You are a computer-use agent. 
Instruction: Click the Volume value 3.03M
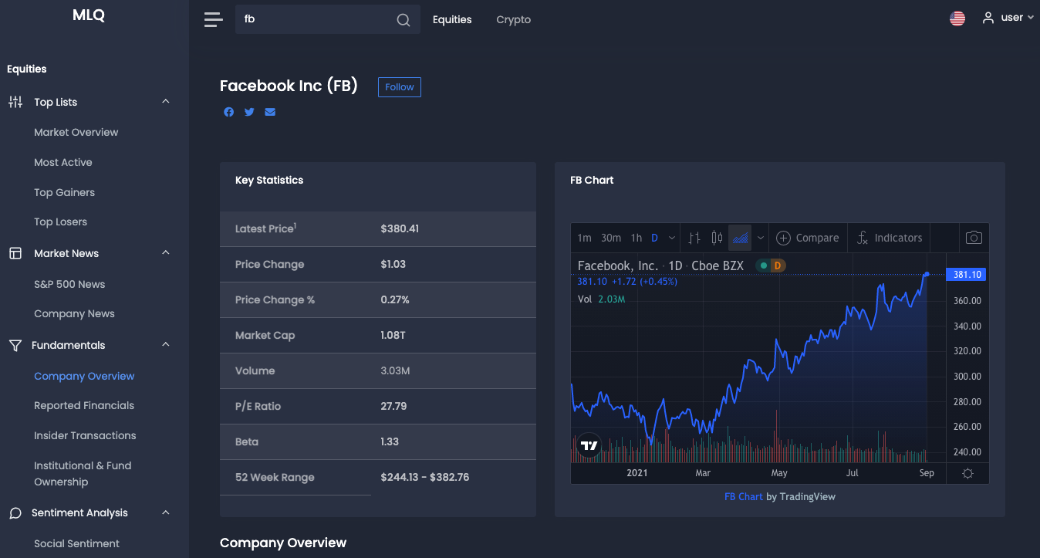(x=395, y=371)
